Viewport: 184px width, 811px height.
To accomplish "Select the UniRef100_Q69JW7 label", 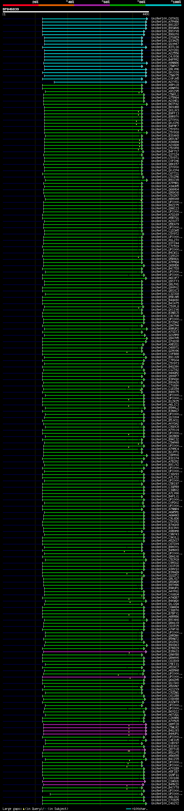I will [165, 139].
